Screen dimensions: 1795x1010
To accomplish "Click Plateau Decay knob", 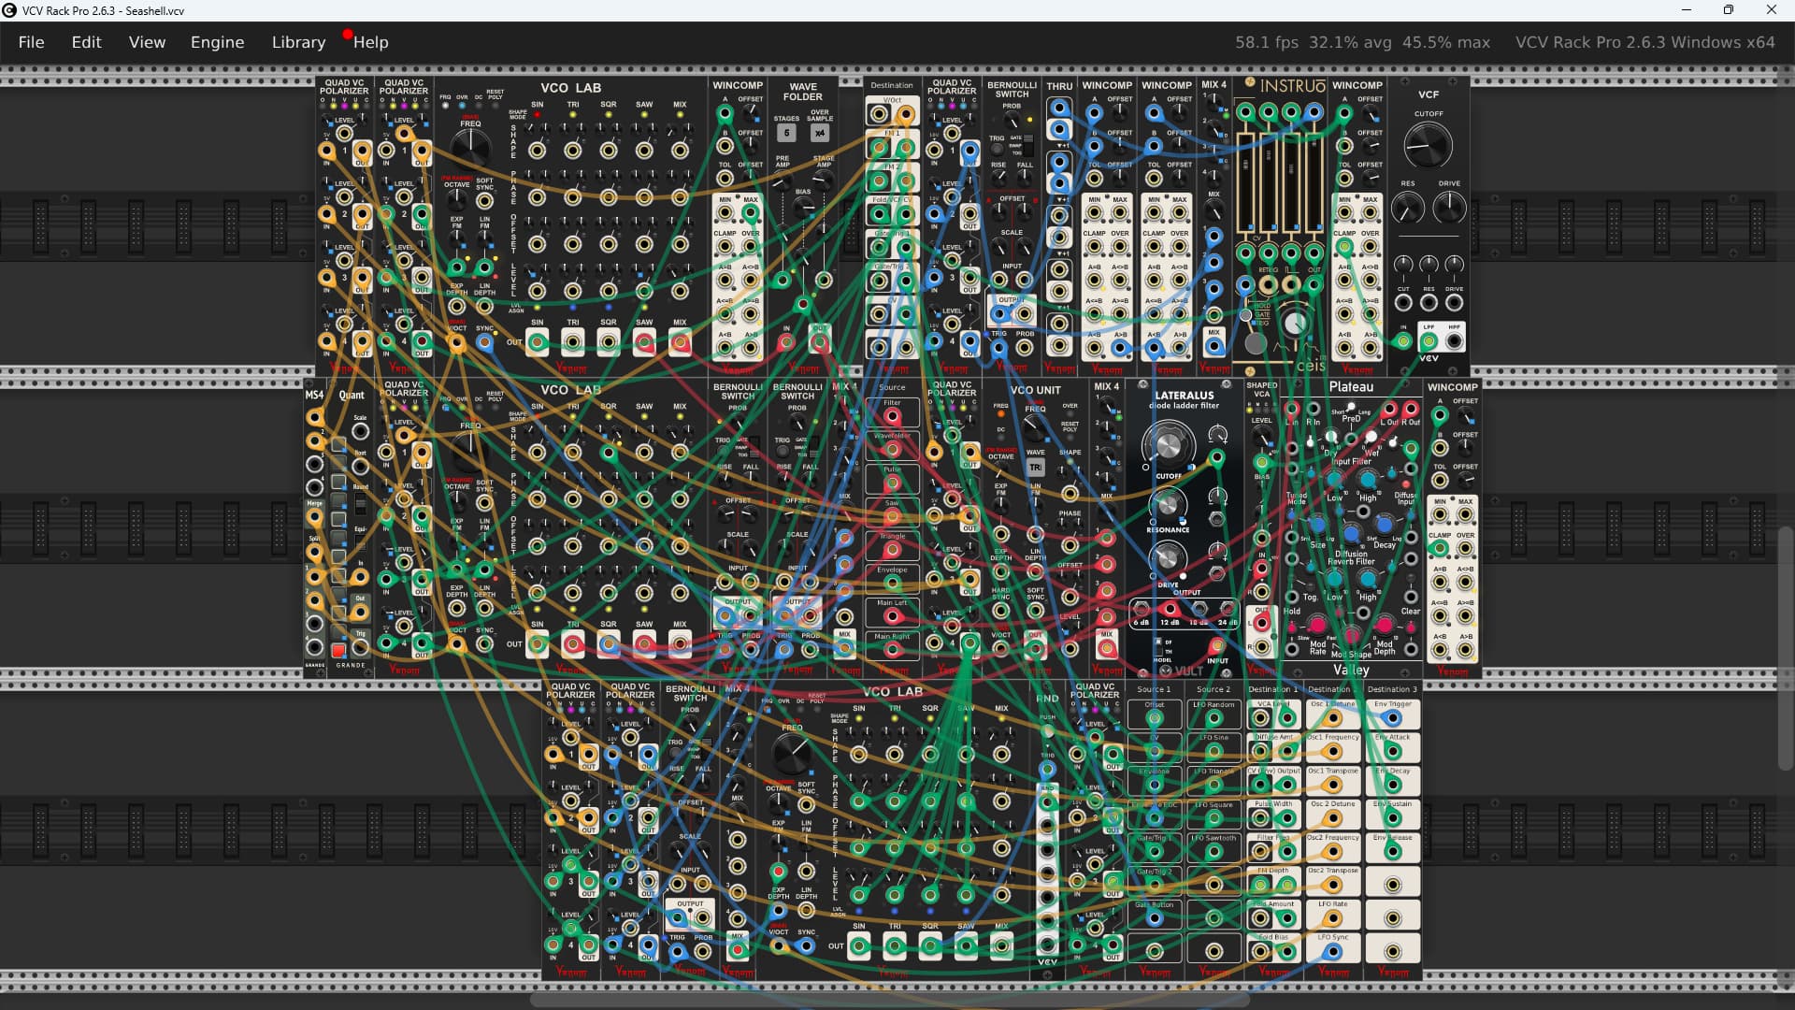I will [1385, 524].
